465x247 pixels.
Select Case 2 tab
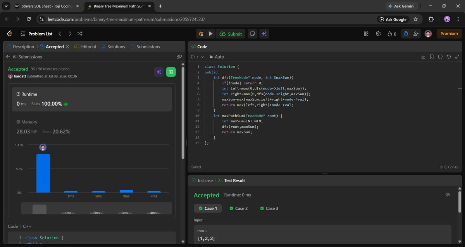point(238,208)
